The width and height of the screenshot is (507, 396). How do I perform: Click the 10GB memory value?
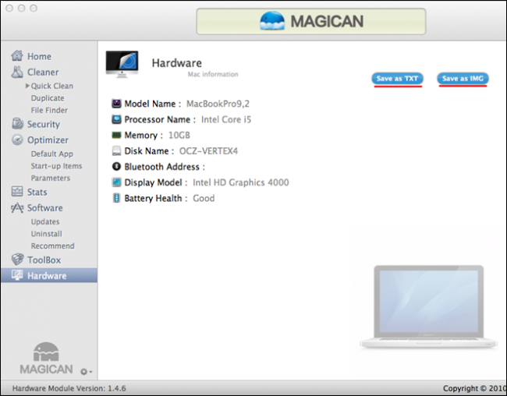coord(179,135)
